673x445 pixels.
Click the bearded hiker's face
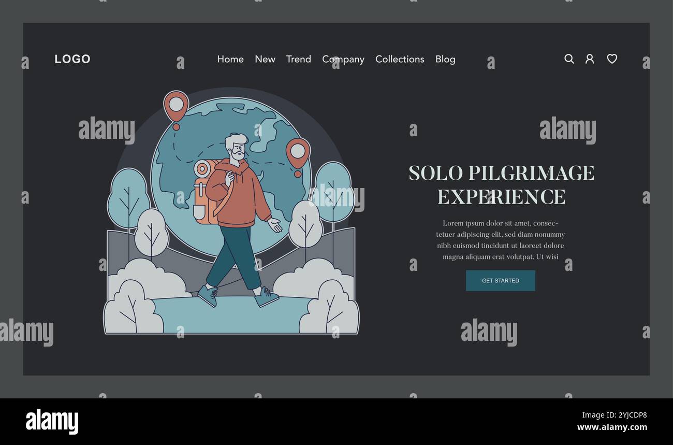tap(237, 150)
